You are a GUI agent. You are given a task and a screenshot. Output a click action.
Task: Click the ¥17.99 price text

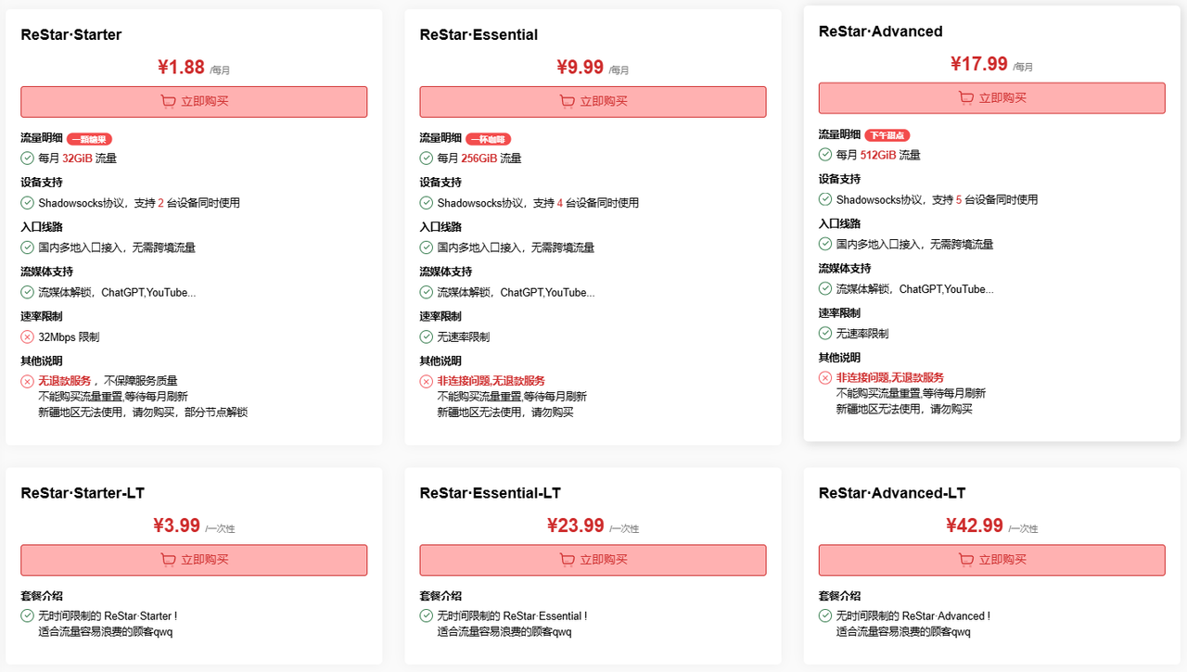coord(978,63)
